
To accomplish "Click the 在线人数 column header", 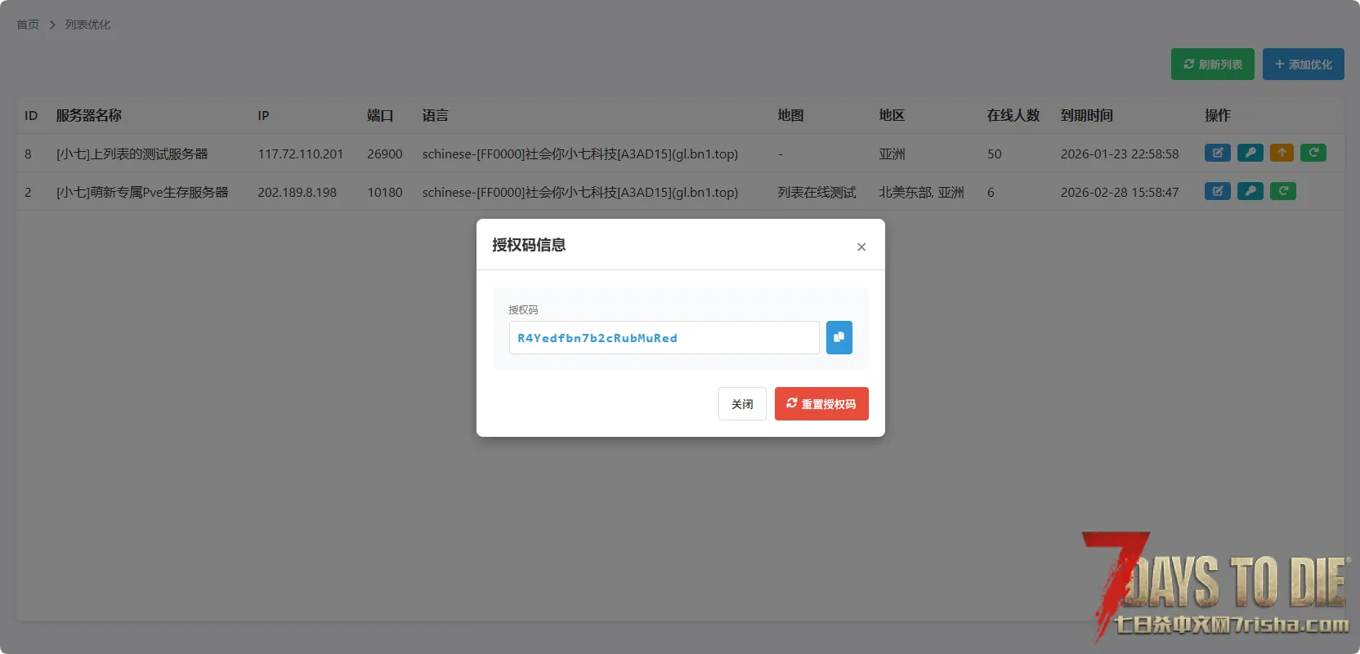I will pos(1013,116).
